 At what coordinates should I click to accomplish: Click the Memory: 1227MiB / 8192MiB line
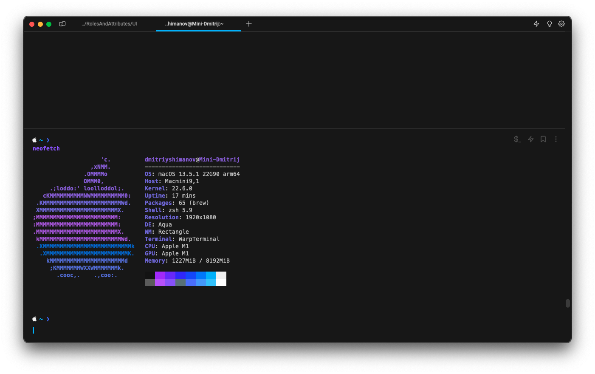187,261
